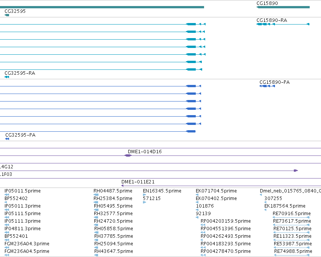Screen dimensions: 321x257
Task: Click the IP05111.3prime label
Action: [x=23, y=221]
